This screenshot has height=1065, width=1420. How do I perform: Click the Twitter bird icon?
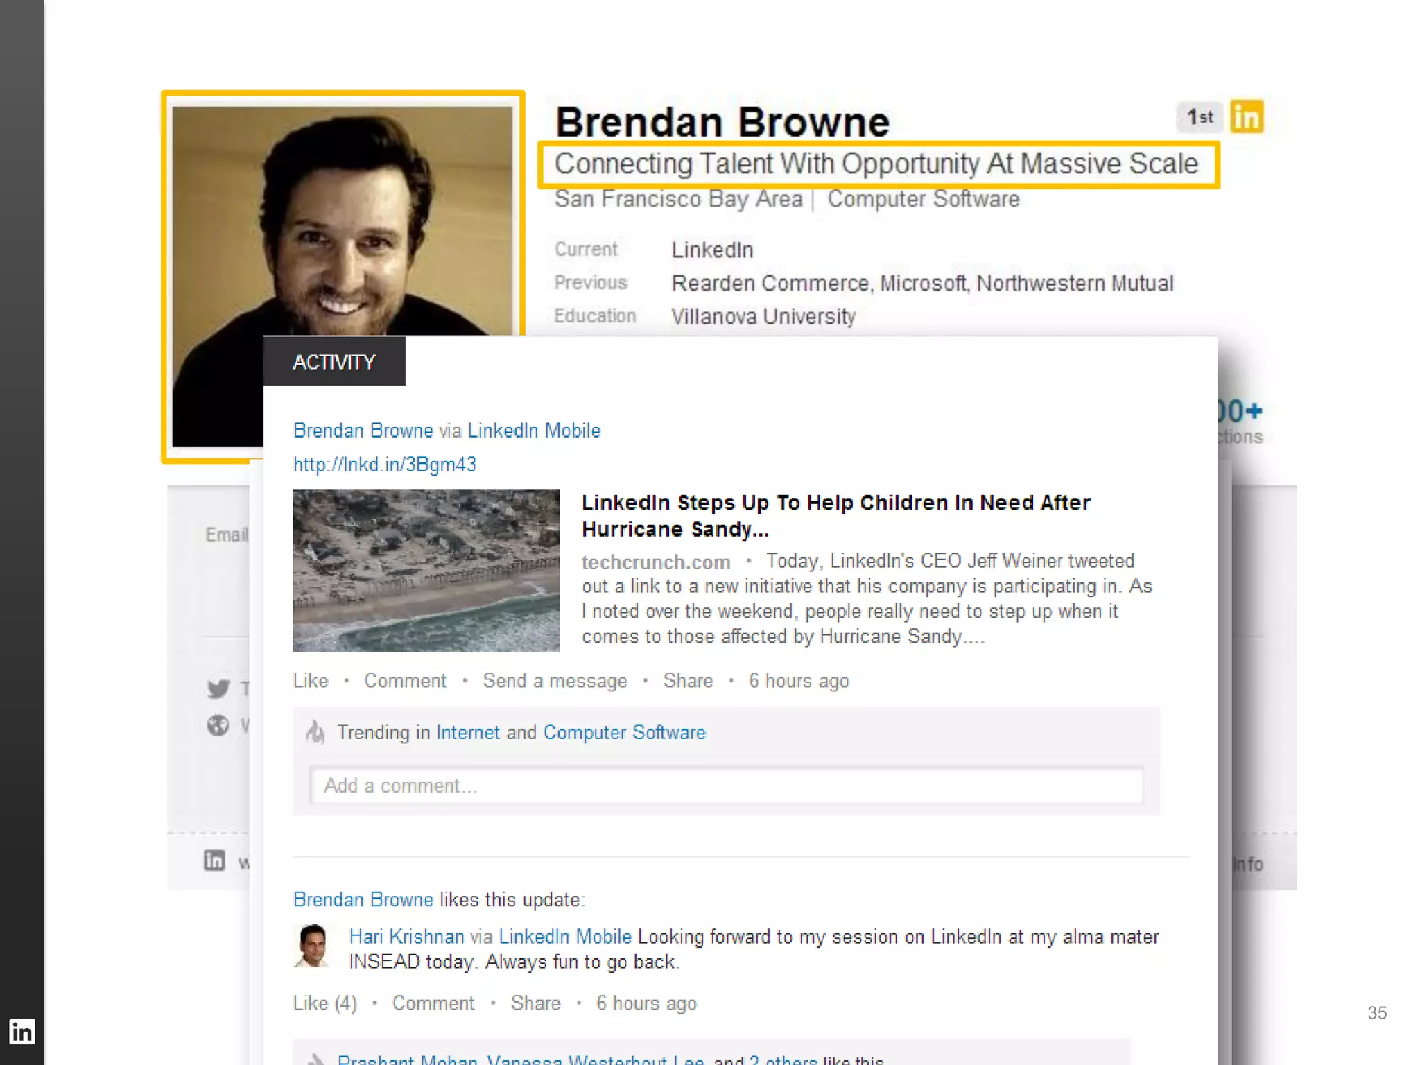point(218,689)
